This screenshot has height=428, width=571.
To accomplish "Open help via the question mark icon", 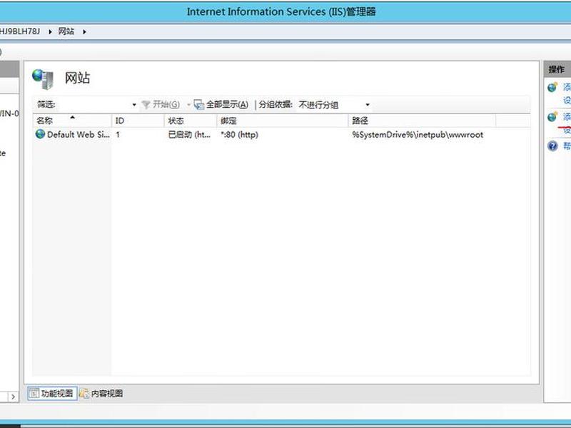I will pos(552,146).
